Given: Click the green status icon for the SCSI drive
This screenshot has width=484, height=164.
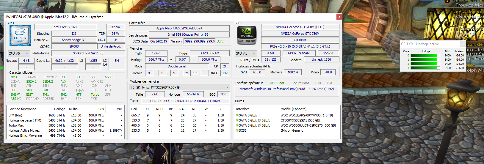Looking at the screenshot, I should click(237, 130).
